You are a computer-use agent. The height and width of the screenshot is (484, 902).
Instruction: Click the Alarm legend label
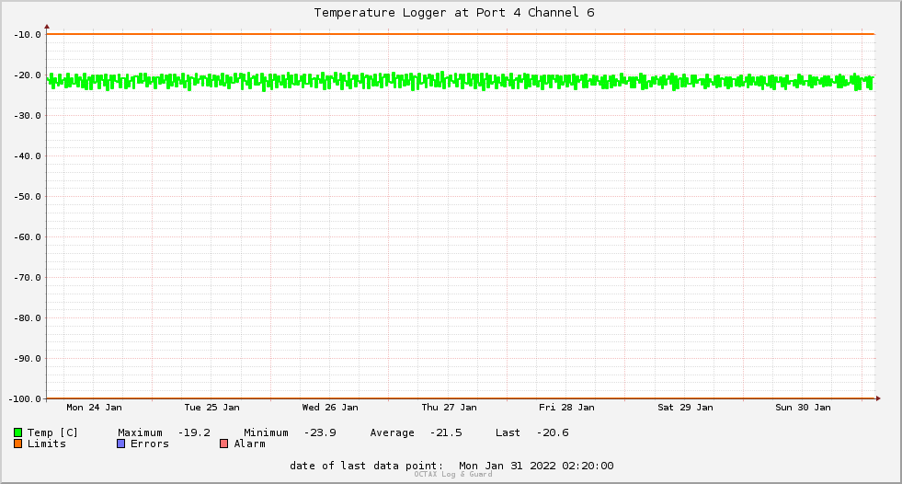(250, 444)
